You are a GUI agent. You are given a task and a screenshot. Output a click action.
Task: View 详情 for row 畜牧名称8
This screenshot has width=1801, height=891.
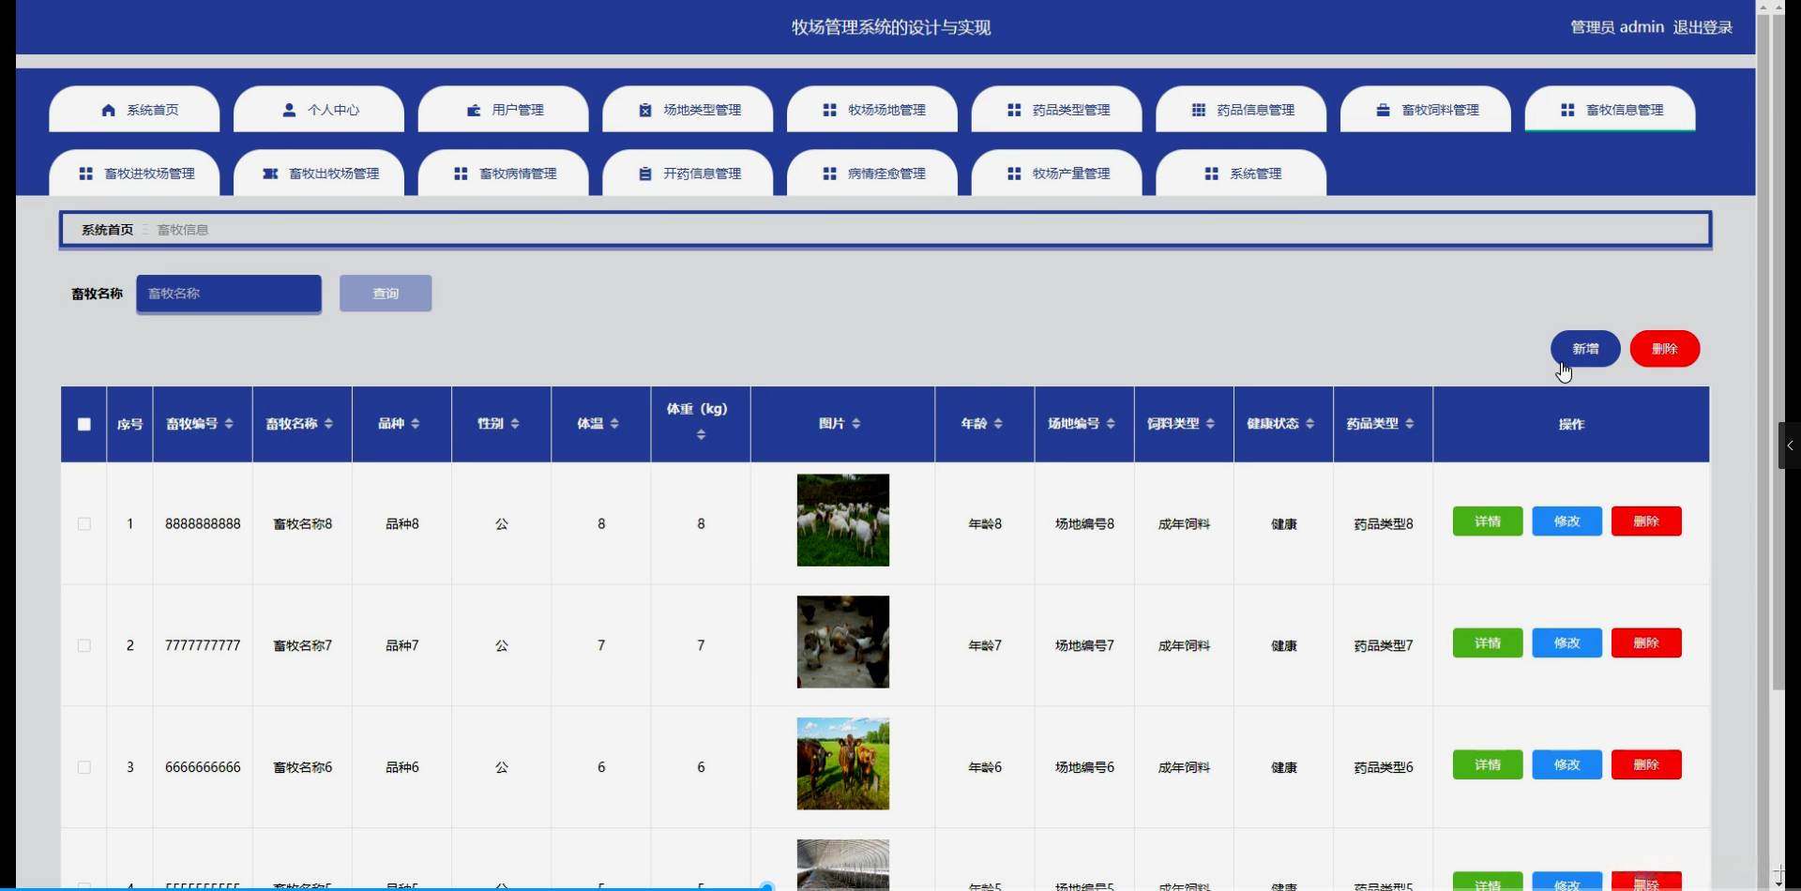coord(1488,521)
